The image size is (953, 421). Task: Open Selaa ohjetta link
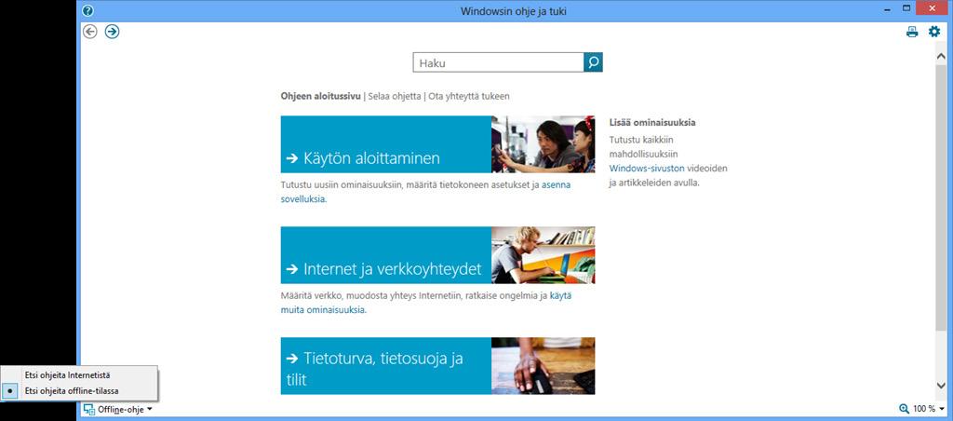[394, 96]
